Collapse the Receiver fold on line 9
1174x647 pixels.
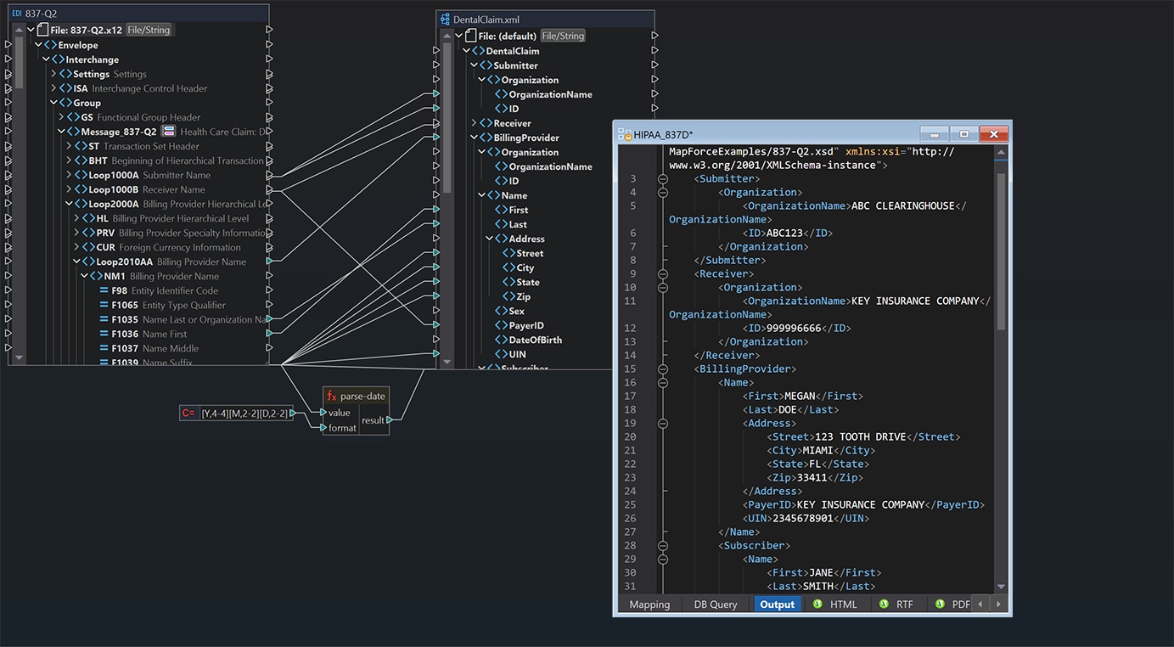click(663, 274)
